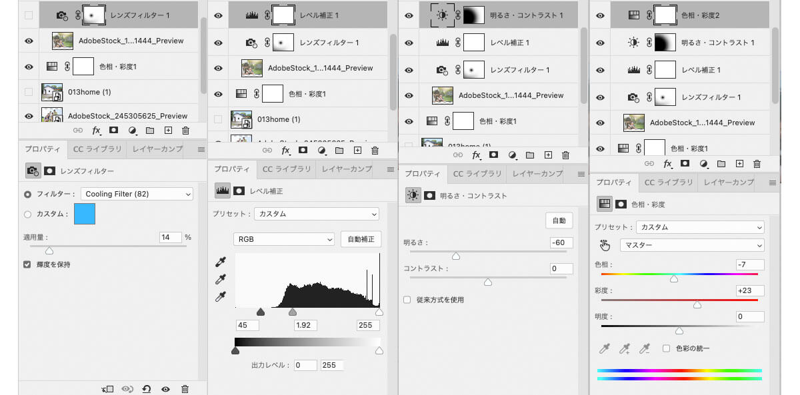The width and height of the screenshot is (800, 395).
Task: Open CC ライブラリ tab above レベル補正 properties
Action: coord(286,169)
